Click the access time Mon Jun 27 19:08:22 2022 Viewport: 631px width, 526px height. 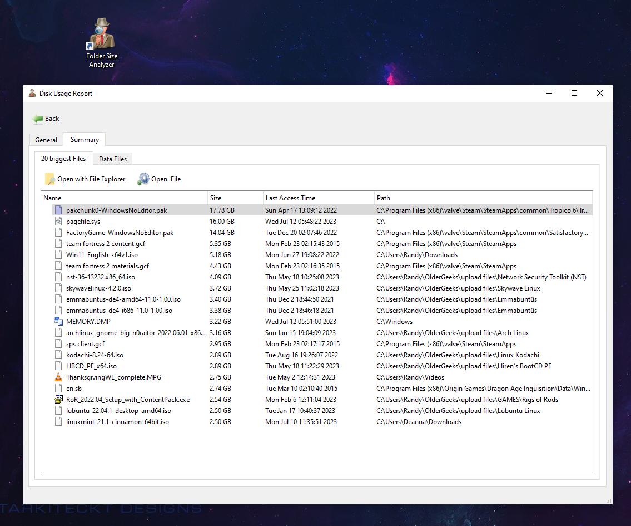pyautogui.click(x=302, y=254)
